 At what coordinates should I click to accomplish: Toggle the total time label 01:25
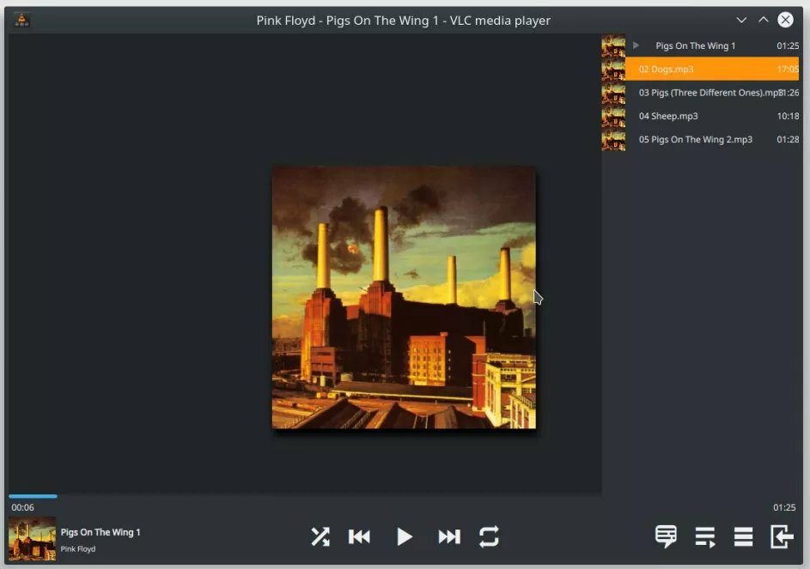click(x=784, y=507)
